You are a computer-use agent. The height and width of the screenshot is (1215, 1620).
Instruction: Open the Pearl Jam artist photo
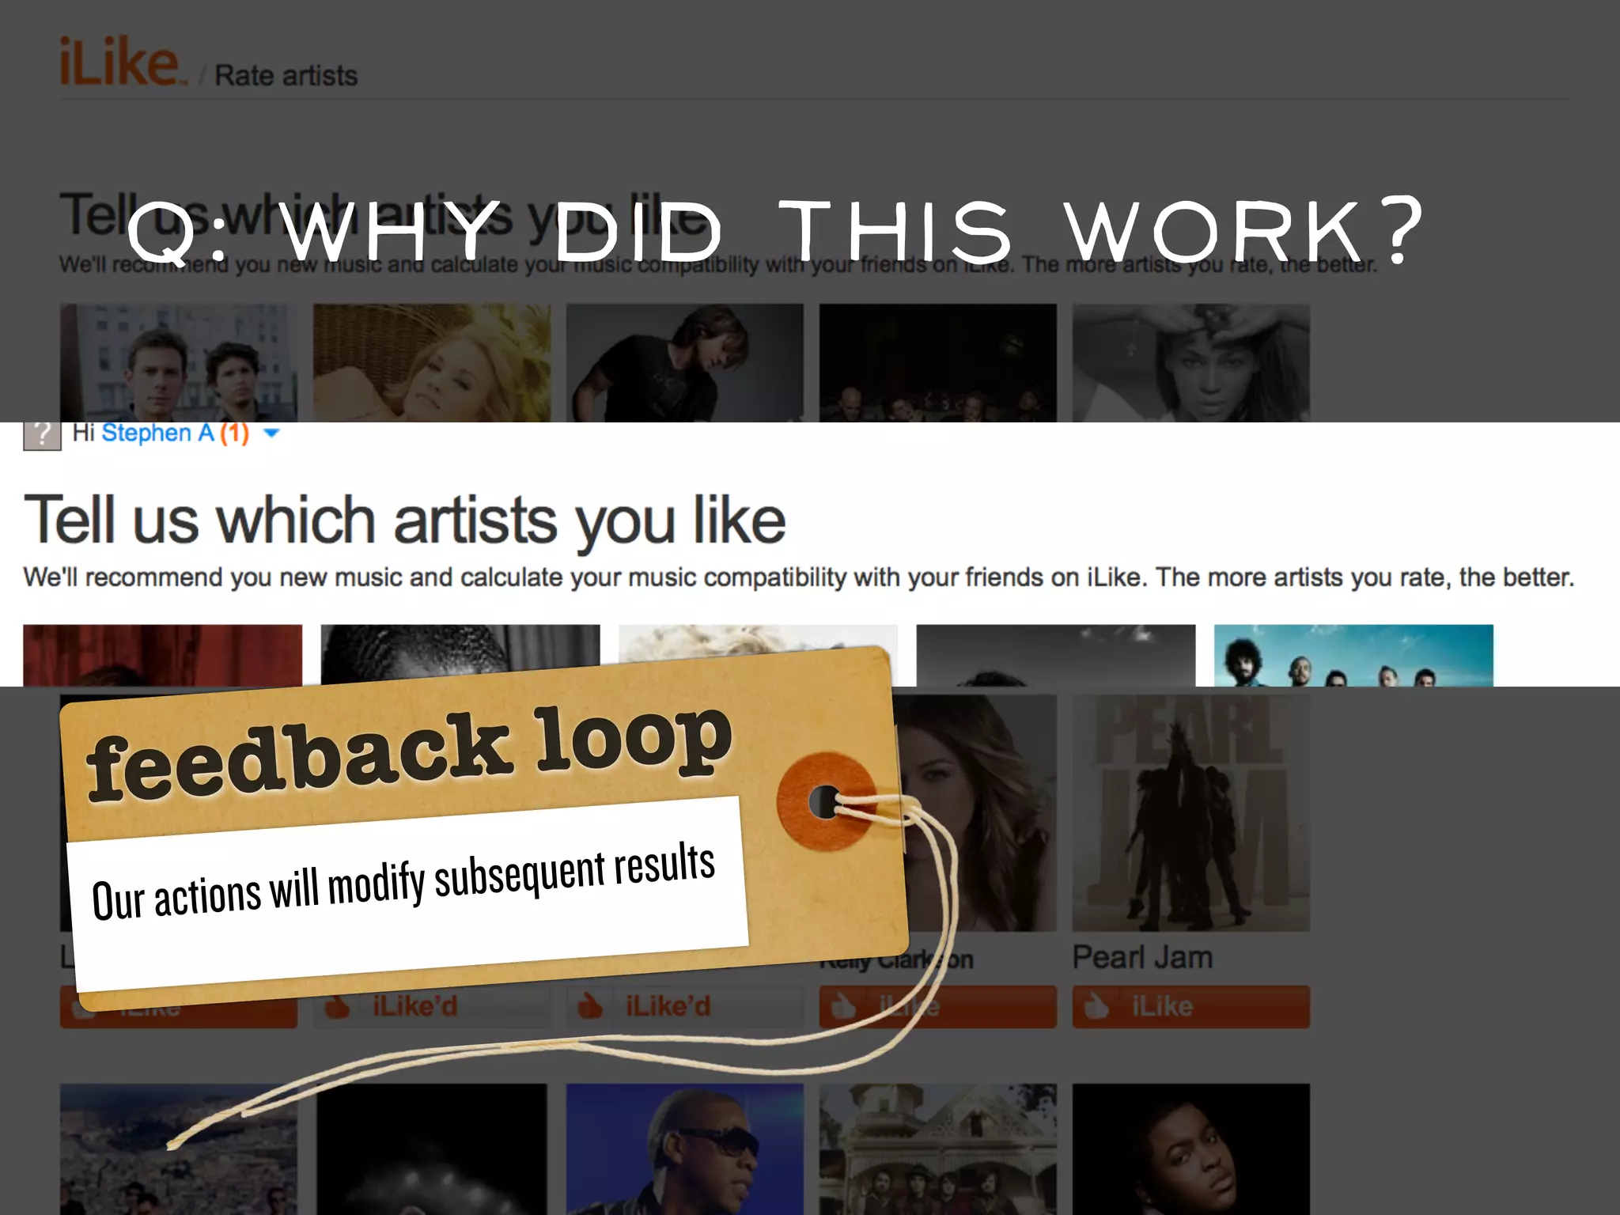click(x=1190, y=812)
